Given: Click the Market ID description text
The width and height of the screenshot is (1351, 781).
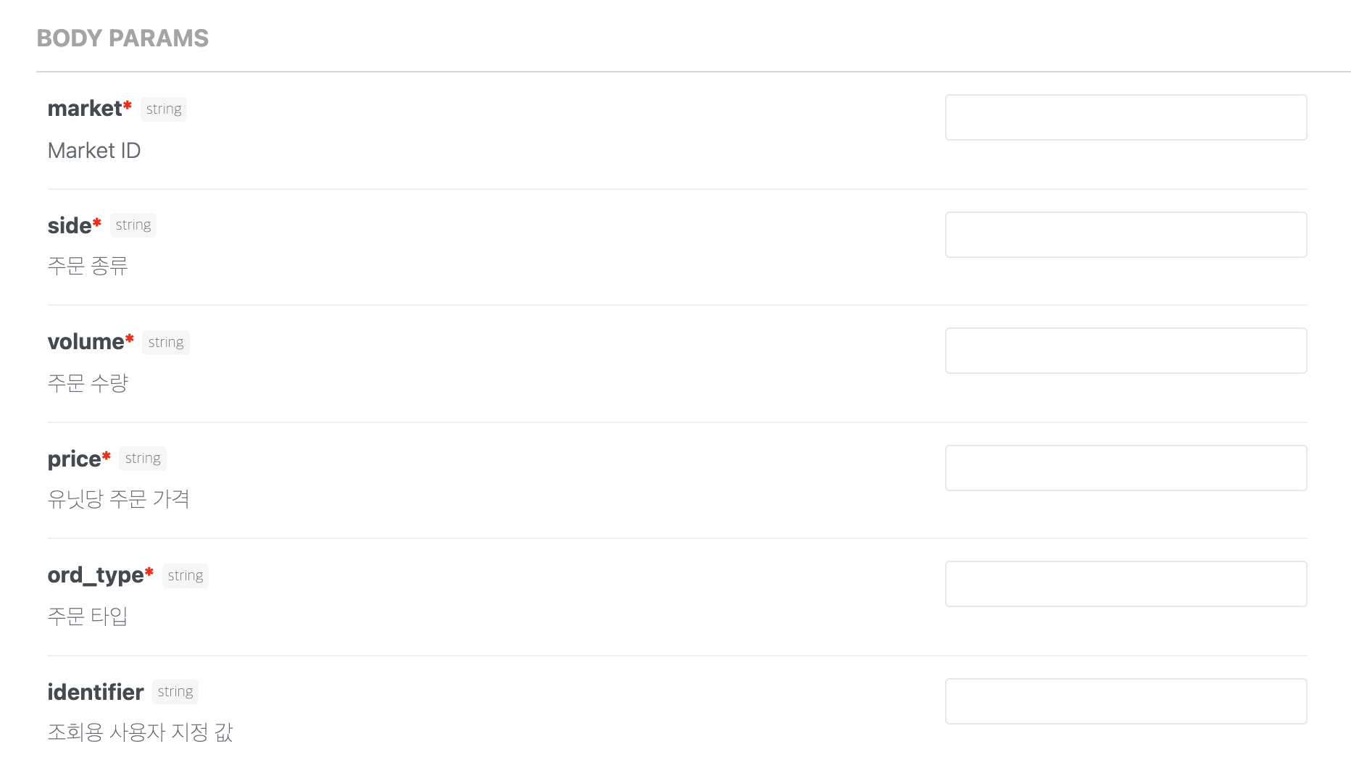Looking at the screenshot, I should coord(94,151).
